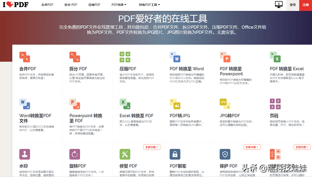Click the JPG转PDF card title
Screen dimensions: 312x177
click(x=230, y=116)
